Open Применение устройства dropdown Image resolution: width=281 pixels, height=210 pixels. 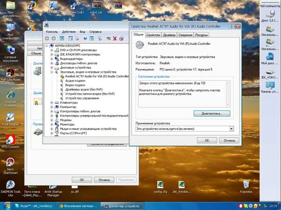231,129
